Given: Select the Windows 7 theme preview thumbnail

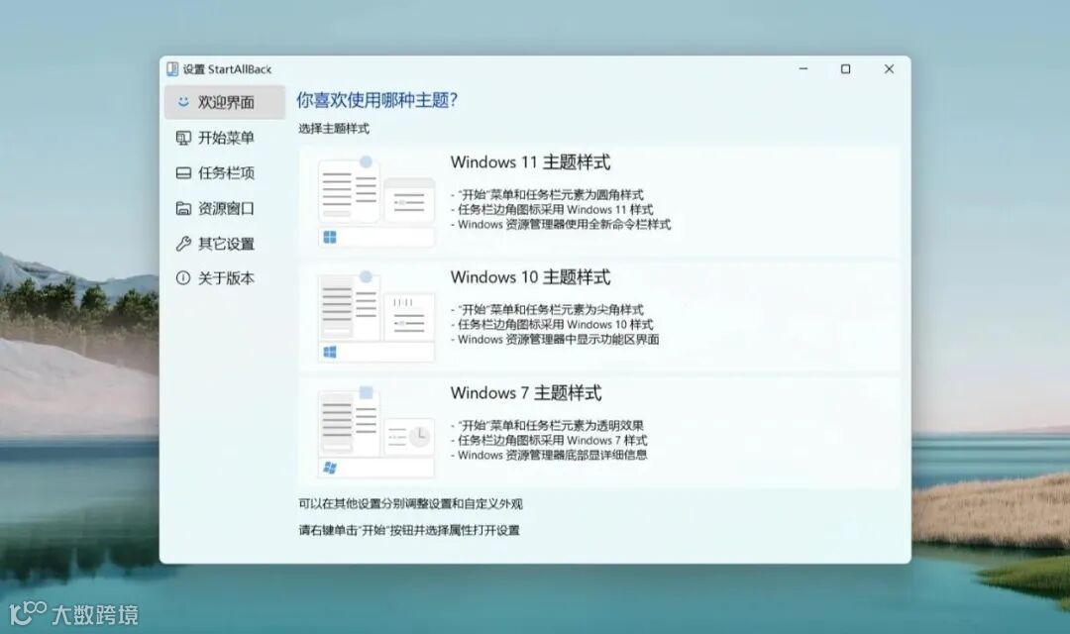Looking at the screenshot, I should [376, 431].
